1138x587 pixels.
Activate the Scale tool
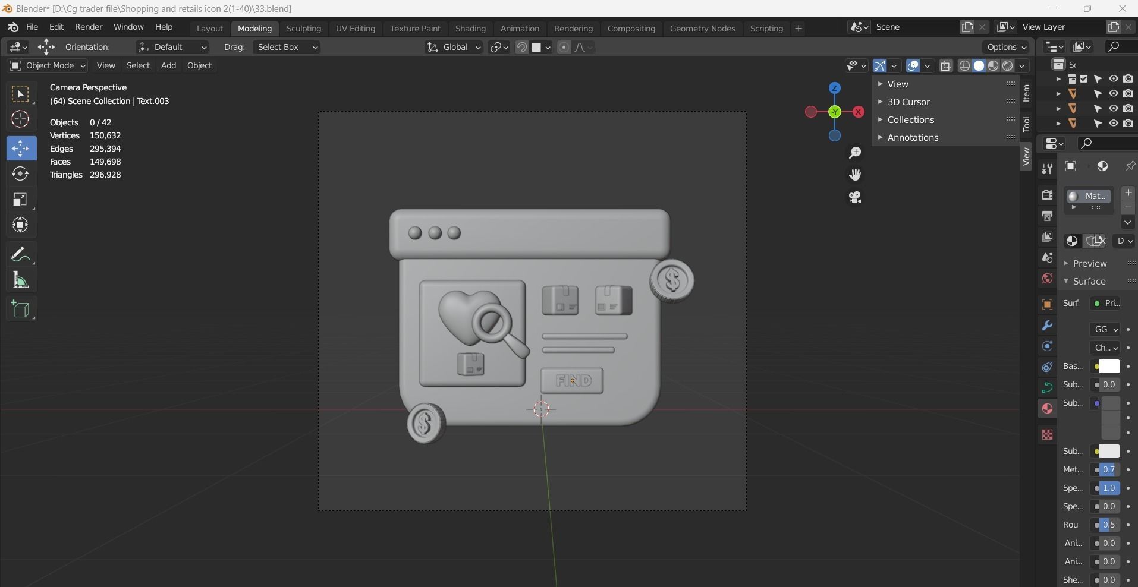click(x=20, y=199)
